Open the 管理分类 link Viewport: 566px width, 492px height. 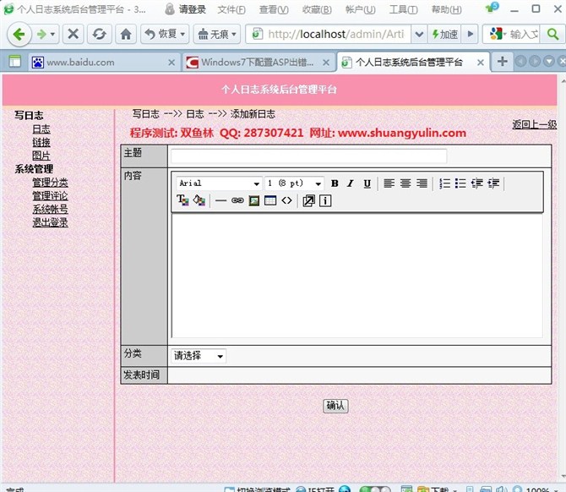pyautogui.click(x=50, y=183)
